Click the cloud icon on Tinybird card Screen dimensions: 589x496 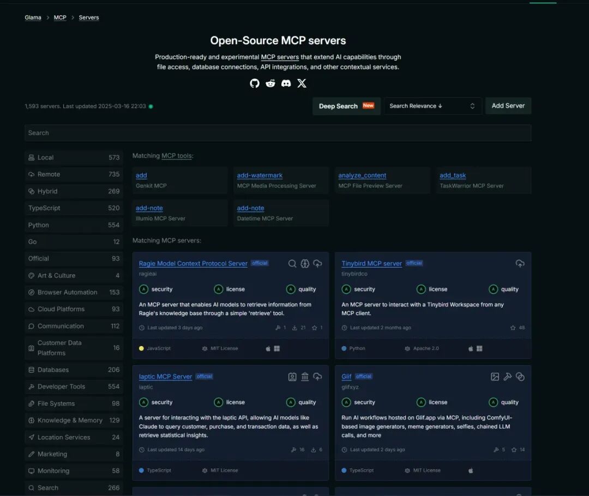tap(520, 264)
